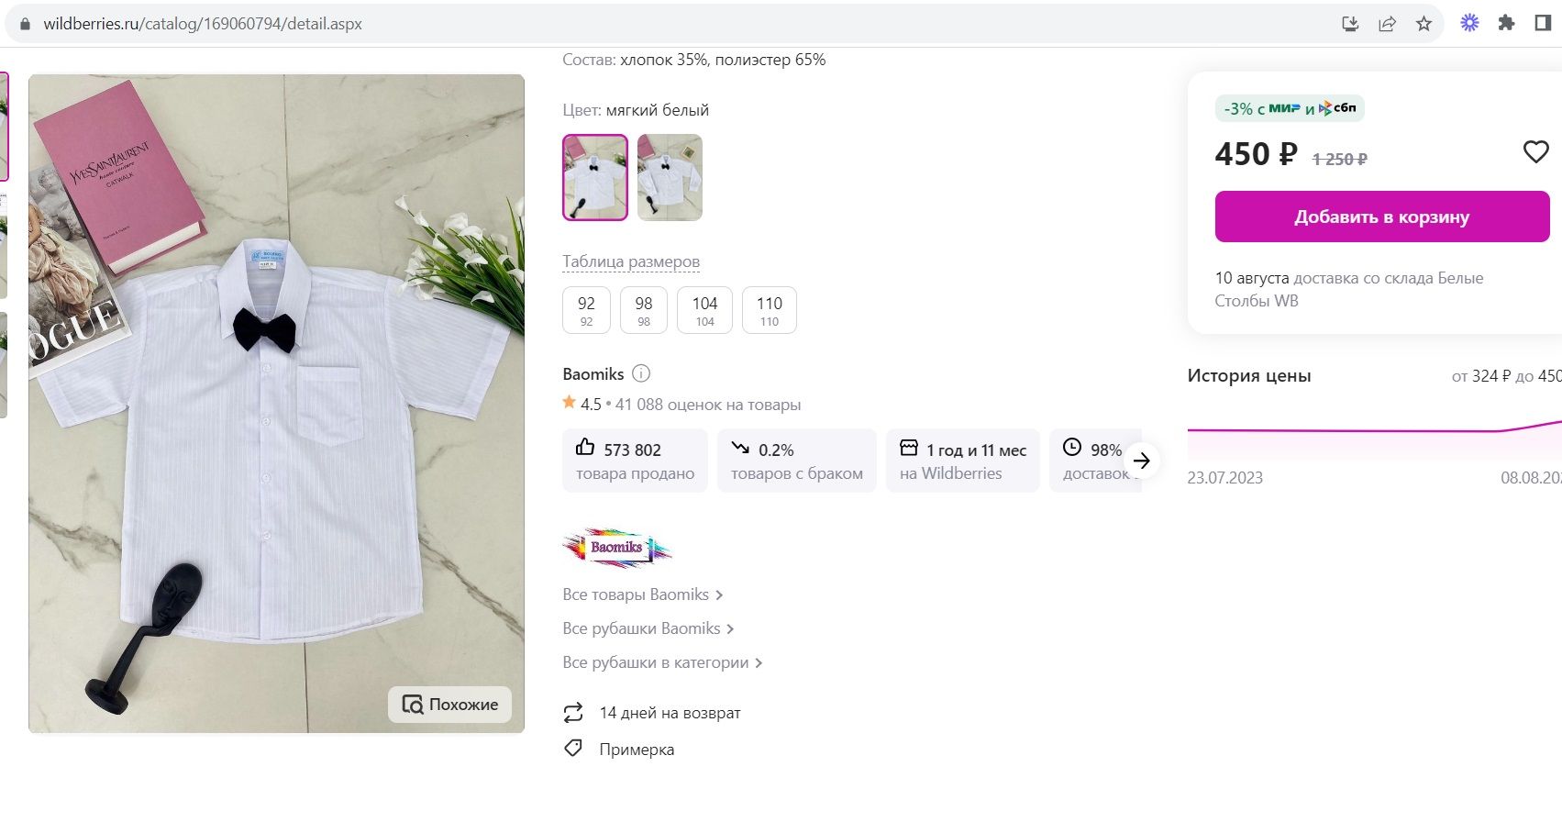Viewport: 1562px width, 822px height.
Task: Click the share page icon in address bar
Action: tap(1387, 24)
